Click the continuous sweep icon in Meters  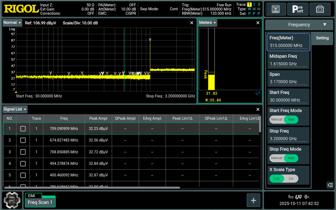pos(258,93)
